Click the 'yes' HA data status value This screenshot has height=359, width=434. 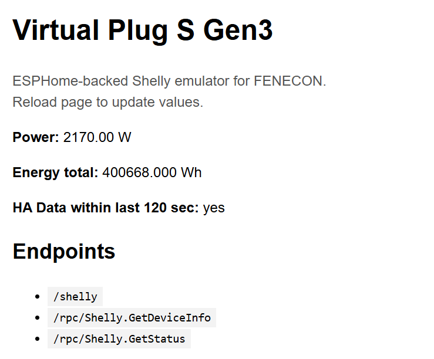click(x=214, y=208)
